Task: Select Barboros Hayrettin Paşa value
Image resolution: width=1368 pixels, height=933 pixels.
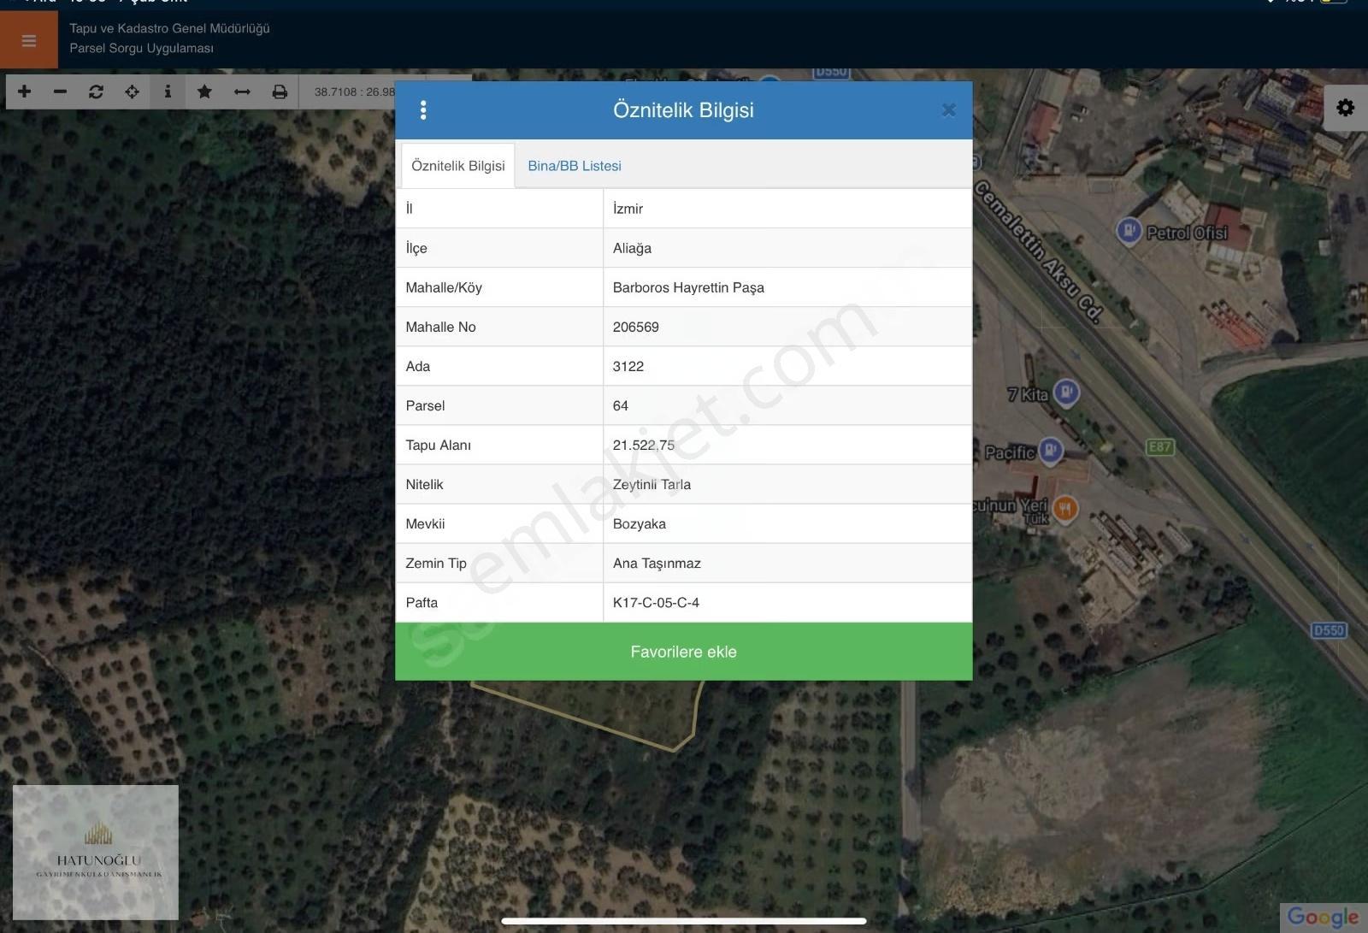Action: pyautogui.click(x=787, y=287)
